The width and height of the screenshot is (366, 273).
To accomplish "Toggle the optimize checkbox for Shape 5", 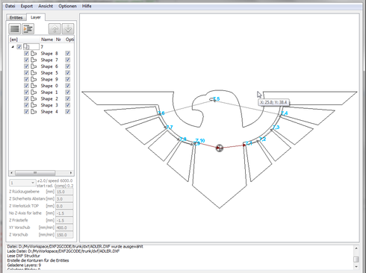I will 67,73.
